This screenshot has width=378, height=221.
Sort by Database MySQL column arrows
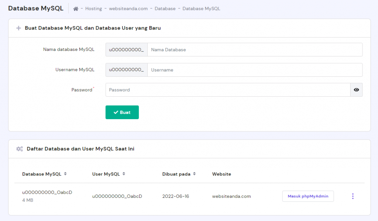[65, 174]
